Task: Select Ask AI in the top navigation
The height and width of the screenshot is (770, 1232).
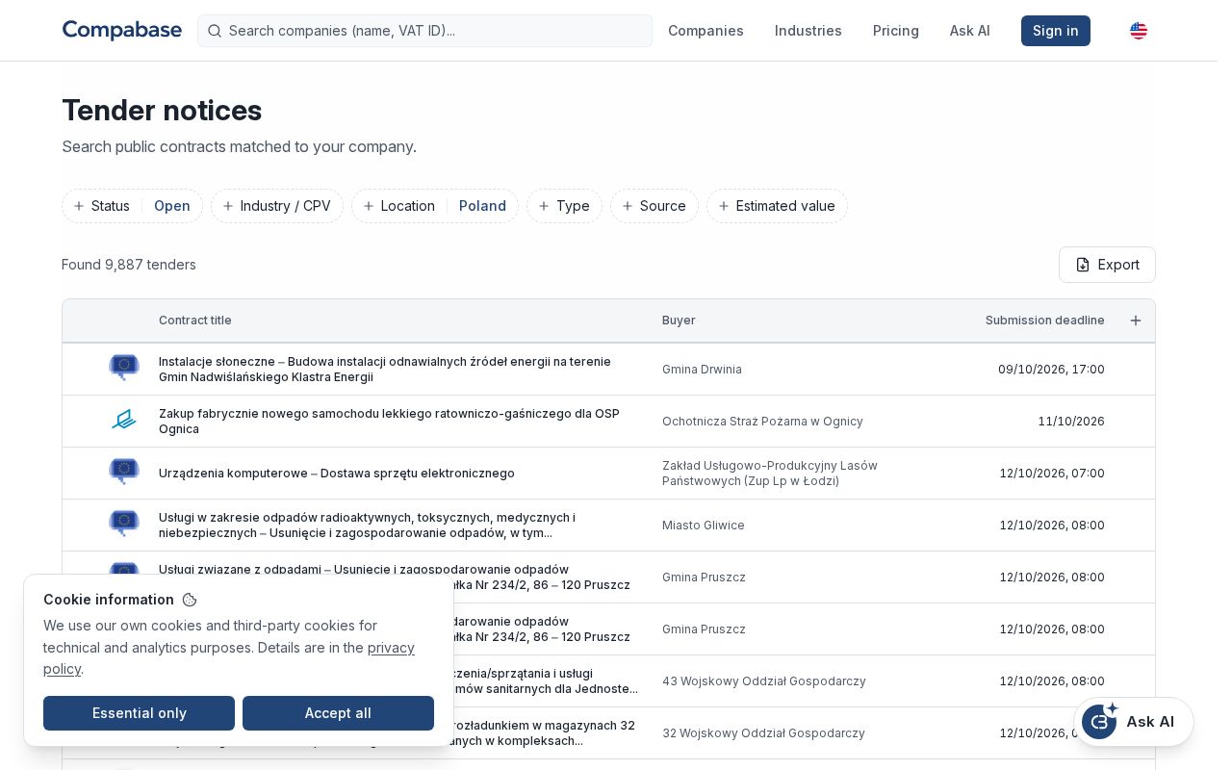Action: coord(970,31)
